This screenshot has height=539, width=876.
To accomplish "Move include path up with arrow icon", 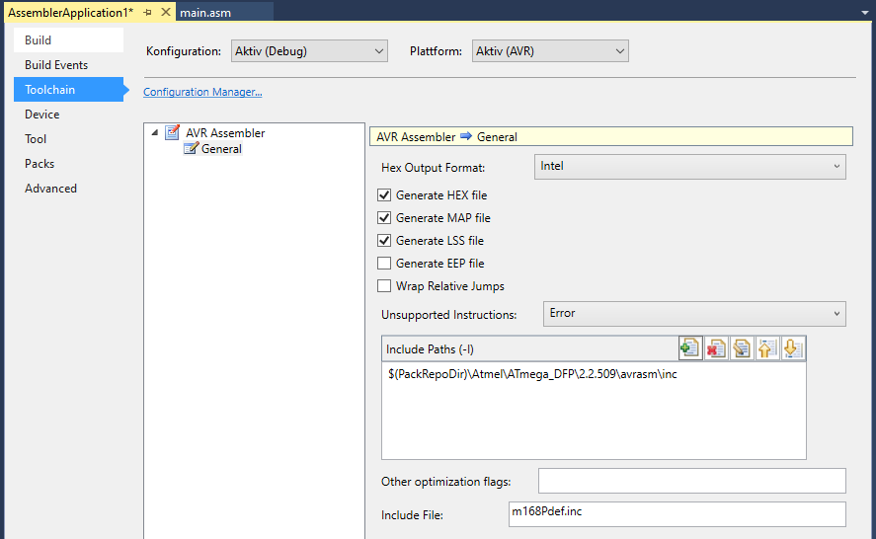I will [767, 348].
